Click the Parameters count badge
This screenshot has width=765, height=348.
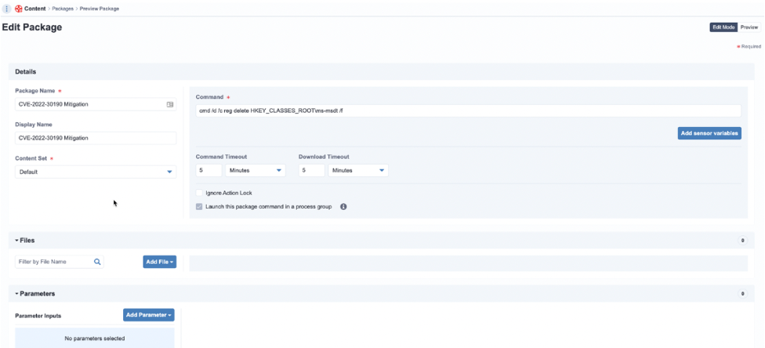(x=743, y=294)
